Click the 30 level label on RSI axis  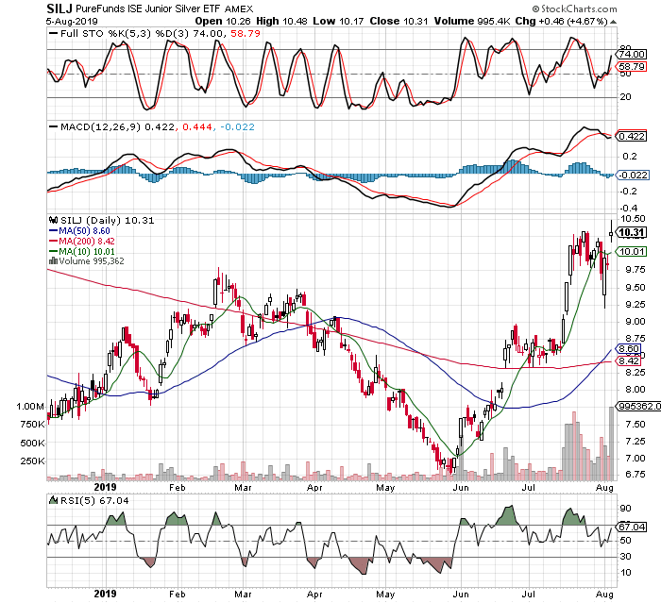coord(625,556)
